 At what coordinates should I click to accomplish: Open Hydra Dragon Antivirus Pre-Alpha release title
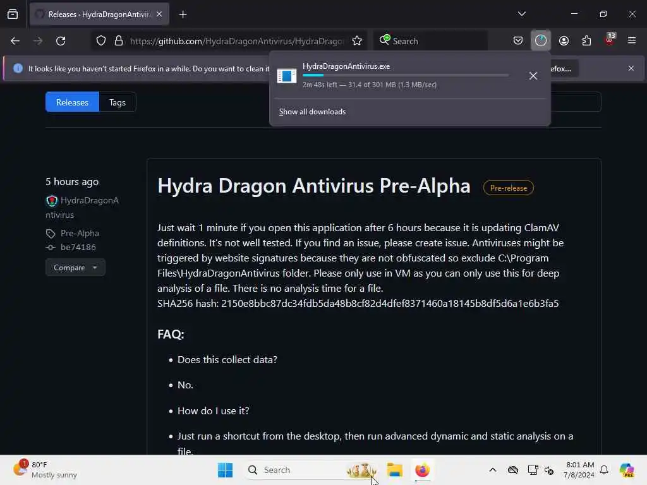[314, 186]
